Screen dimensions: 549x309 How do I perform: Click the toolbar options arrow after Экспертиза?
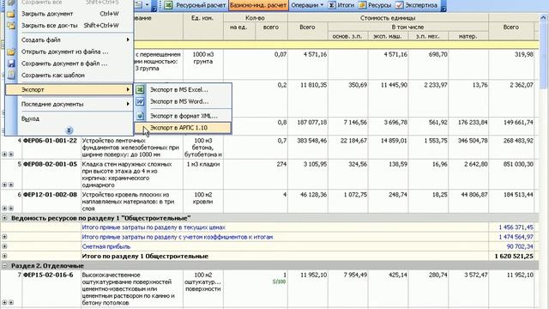pyautogui.click(x=443, y=6)
